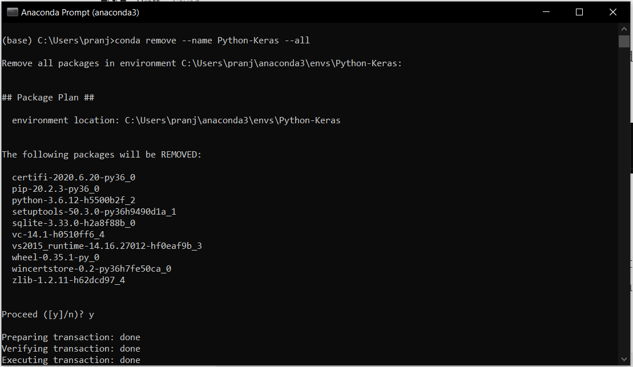The width and height of the screenshot is (633, 367).
Task: Close the Anaconda Prompt window
Action: click(x=613, y=12)
